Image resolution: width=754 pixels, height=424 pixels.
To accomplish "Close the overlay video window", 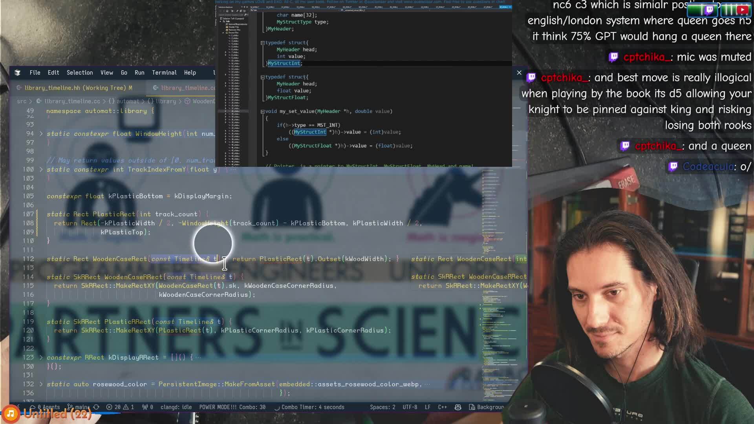I will (x=519, y=73).
